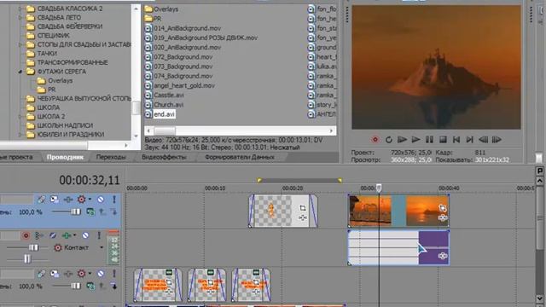The width and height of the screenshot is (546, 307).
Task: Start recording from the preview transport
Action: click(x=375, y=140)
